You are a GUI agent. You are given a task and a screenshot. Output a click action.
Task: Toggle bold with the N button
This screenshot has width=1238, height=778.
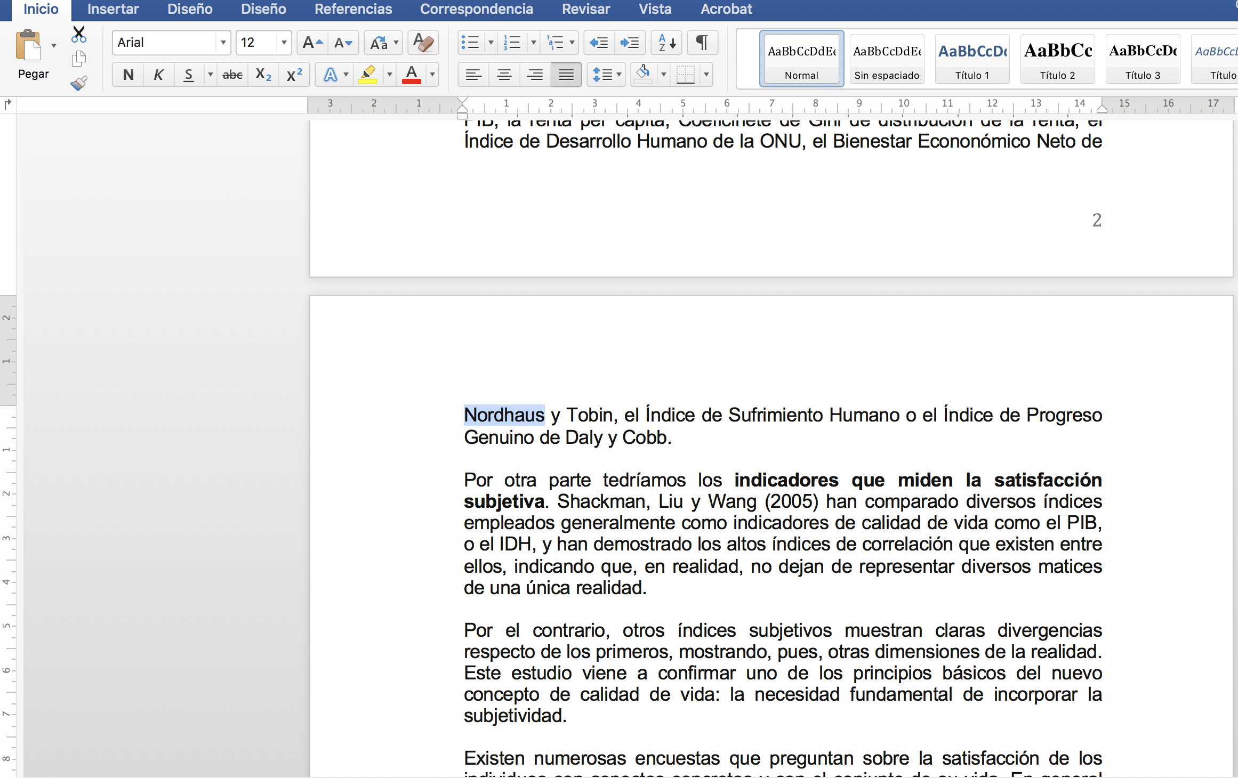point(128,75)
